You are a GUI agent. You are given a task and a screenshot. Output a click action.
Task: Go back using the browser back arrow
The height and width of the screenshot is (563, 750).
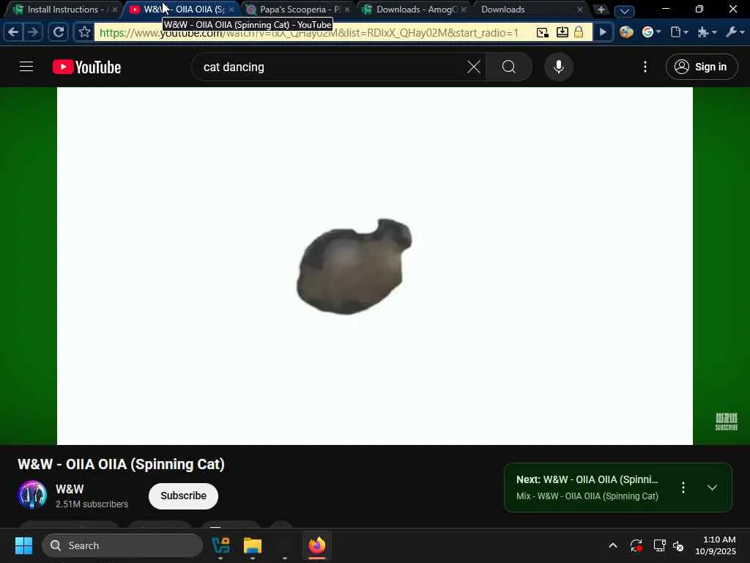[13, 32]
